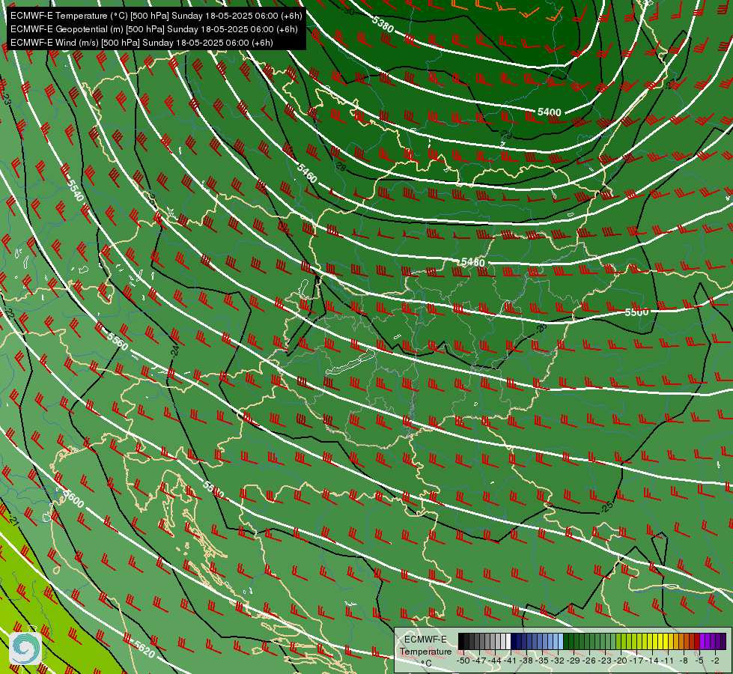The image size is (733, 674).
Task: Click the 5500 geopotential contour label
Action: click(636, 312)
